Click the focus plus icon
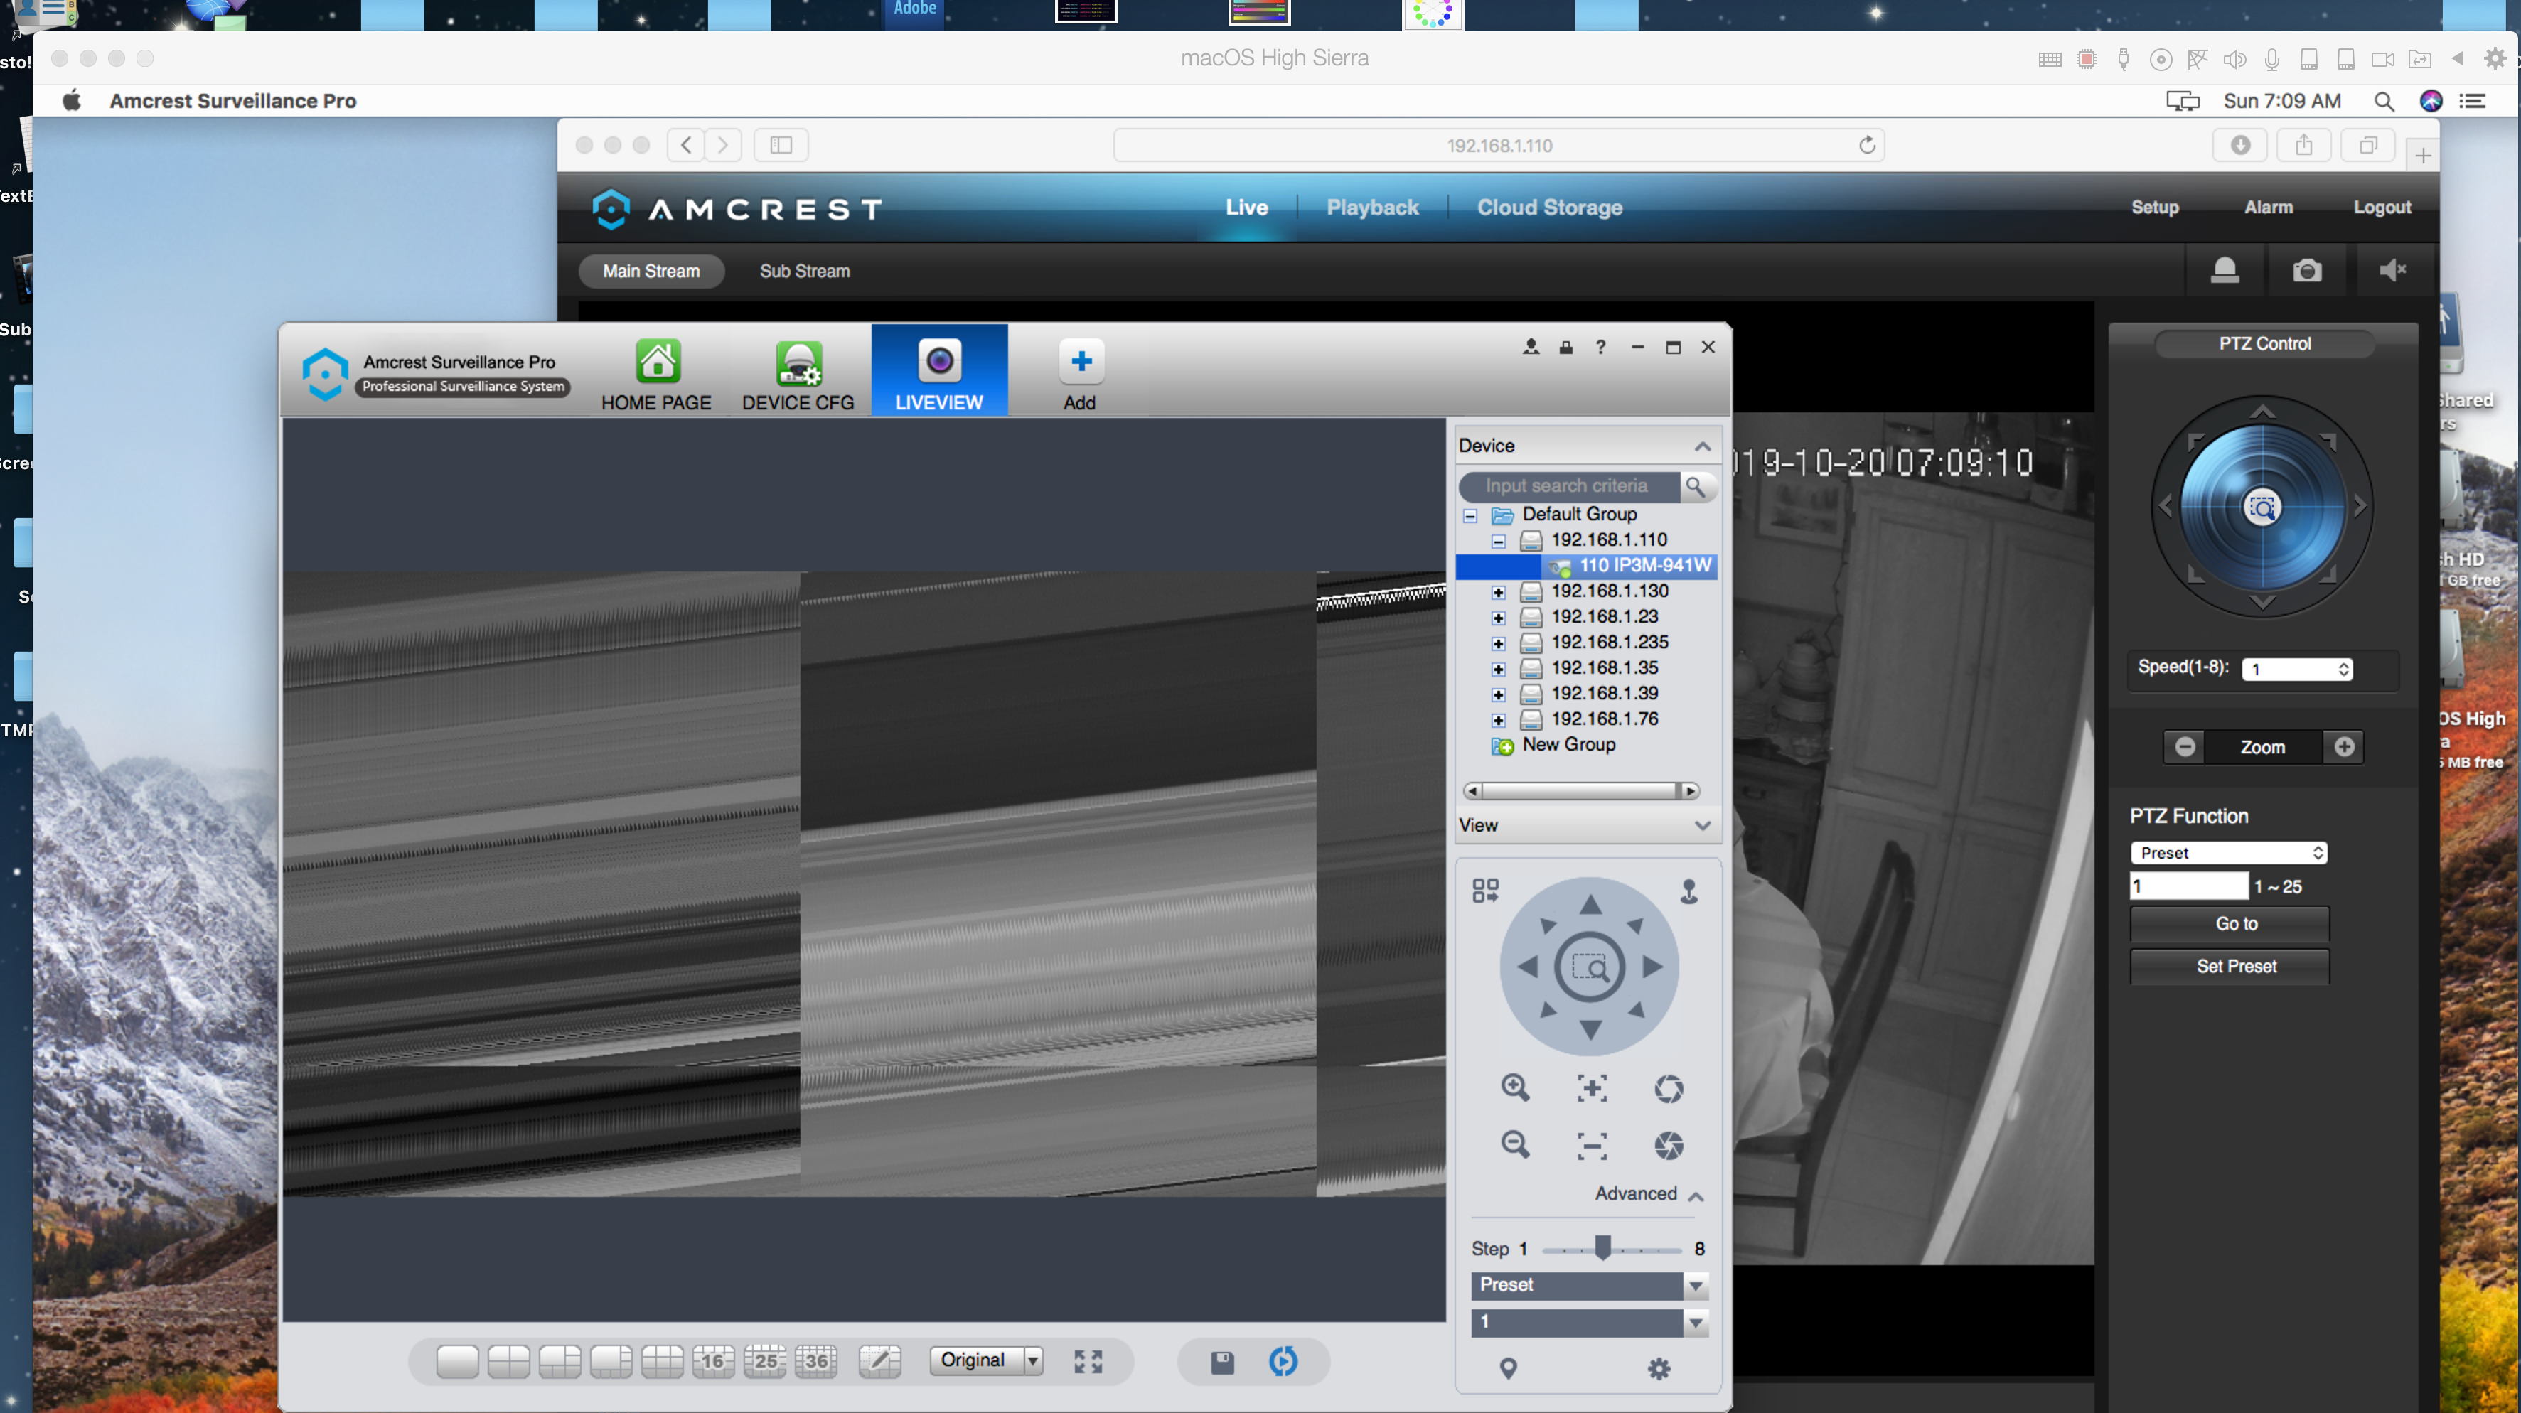The image size is (2521, 1413). (1593, 1087)
